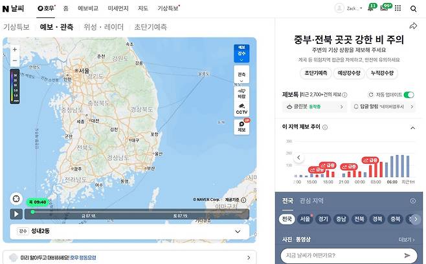The width and height of the screenshot is (426, 264).
Task: Switch to 관심 지역 tab
Action: click(x=311, y=201)
